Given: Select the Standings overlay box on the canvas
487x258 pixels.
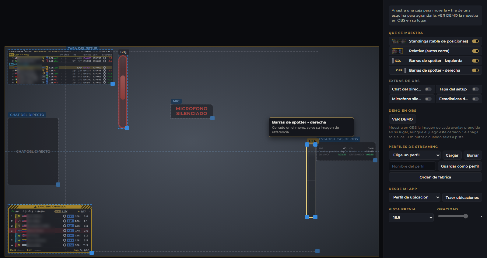Looking at the screenshot, I should [x=60, y=67].
